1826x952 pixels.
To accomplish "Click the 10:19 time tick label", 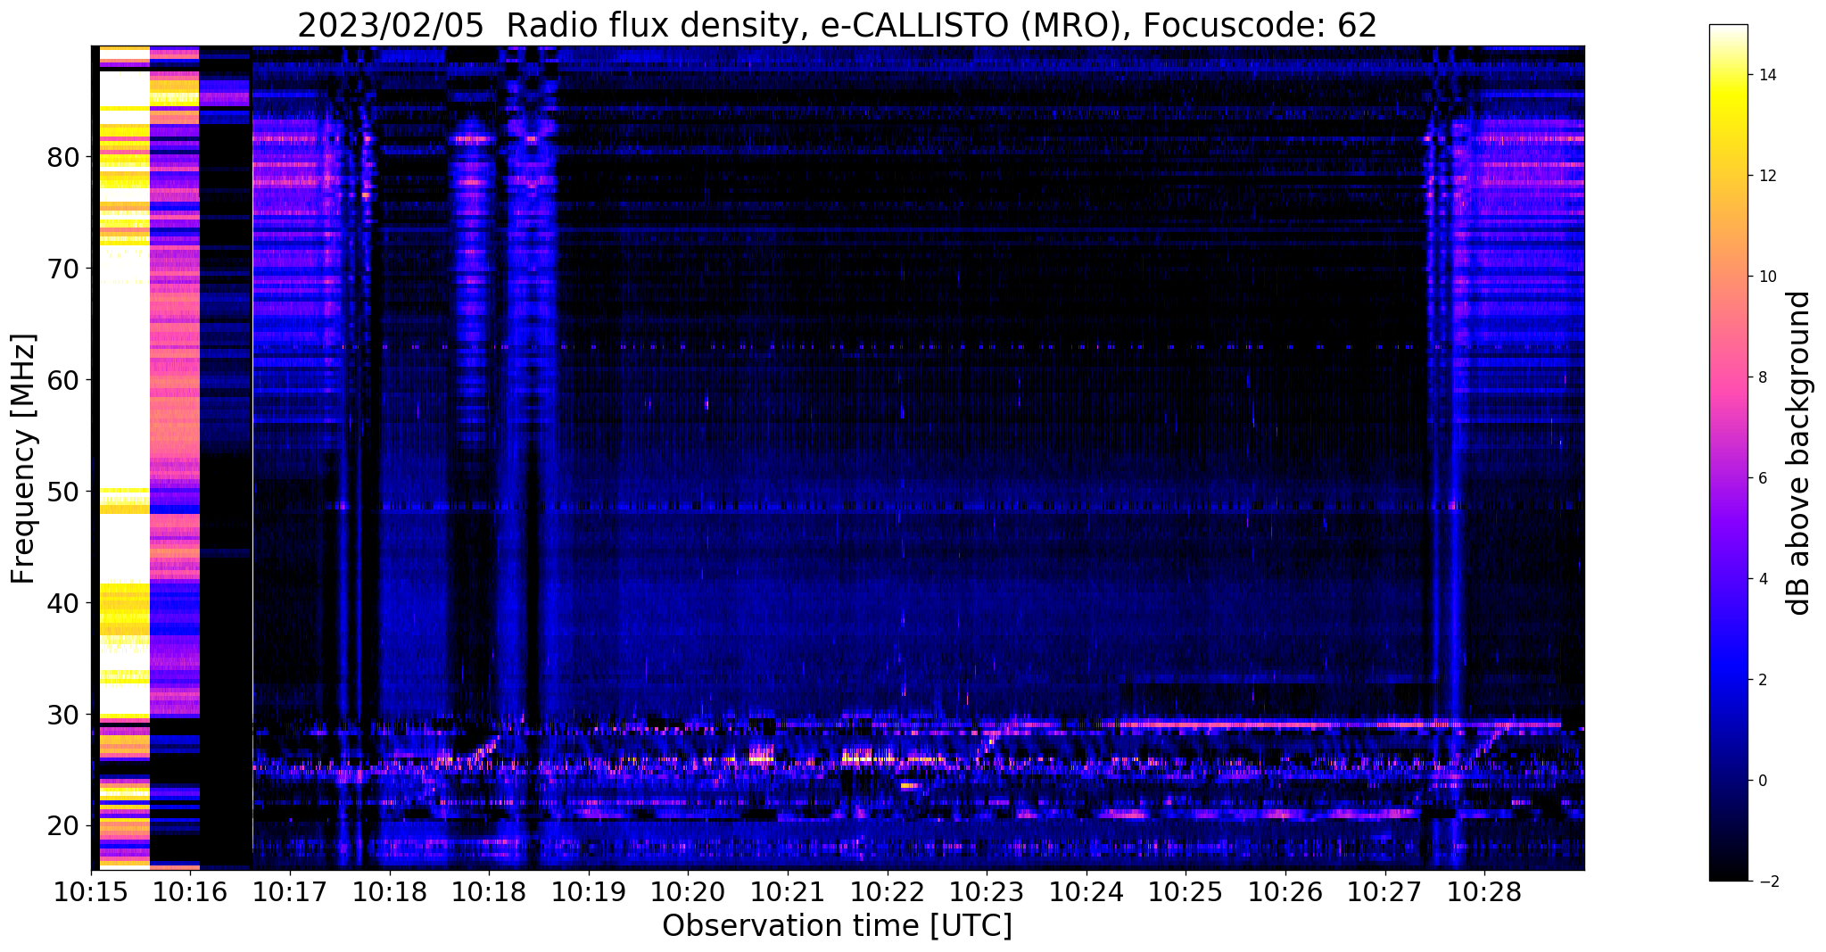I will click(589, 892).
